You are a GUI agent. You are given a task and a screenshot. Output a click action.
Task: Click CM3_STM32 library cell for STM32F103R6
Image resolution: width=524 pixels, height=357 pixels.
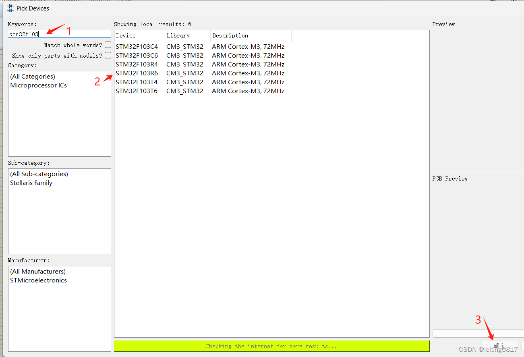coord(185,73)
